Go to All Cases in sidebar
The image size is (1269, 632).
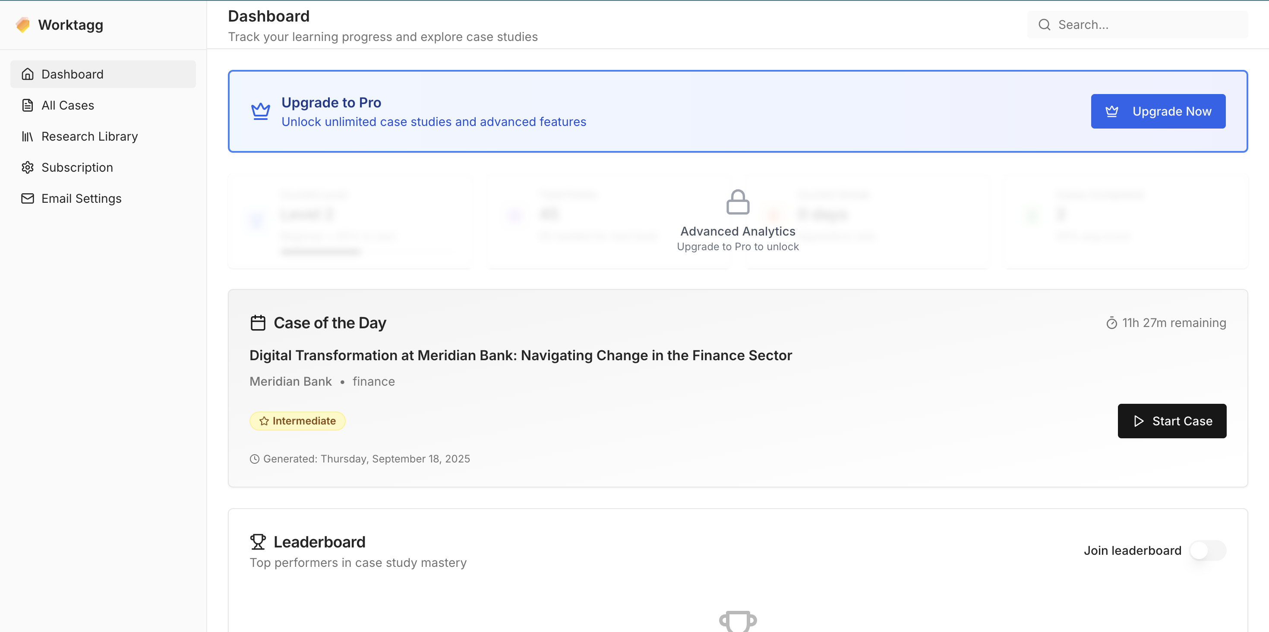coord(67,105)
